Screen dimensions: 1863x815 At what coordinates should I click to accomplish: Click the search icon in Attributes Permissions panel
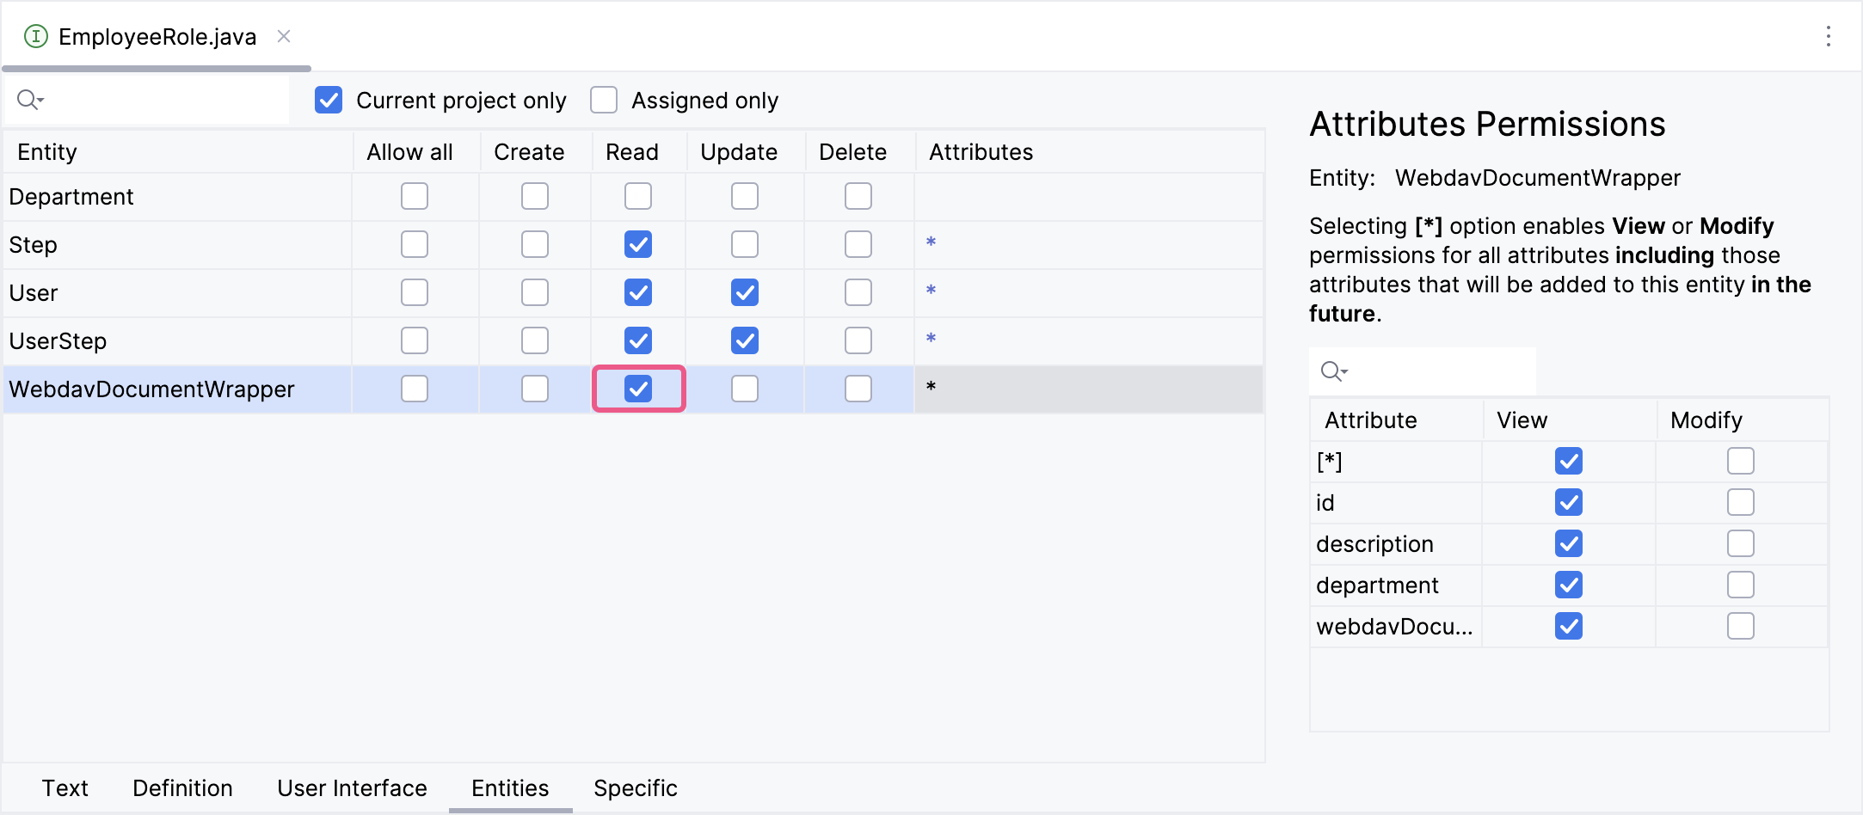coord(1332,371)
